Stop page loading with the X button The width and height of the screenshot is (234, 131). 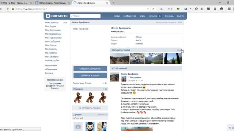[153, 9]
